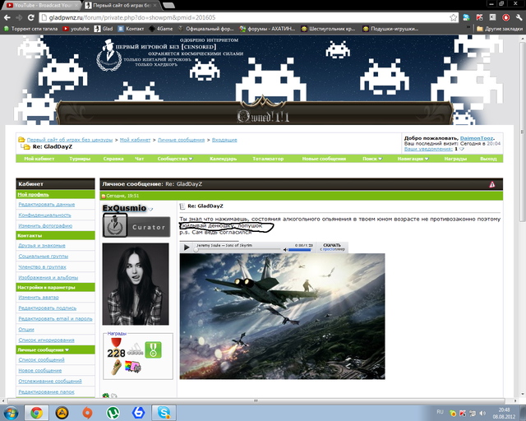Open Windows Start menu
This screenshot has height=421, width=526.
[x=11, y=413]
